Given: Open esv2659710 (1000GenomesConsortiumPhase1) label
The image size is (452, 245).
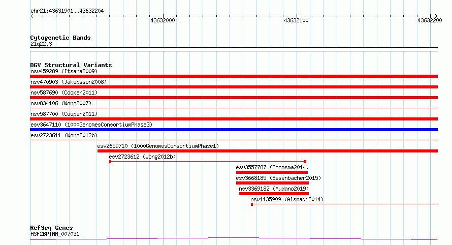Looking at the screenshot, I should click(x=158, y=146).
